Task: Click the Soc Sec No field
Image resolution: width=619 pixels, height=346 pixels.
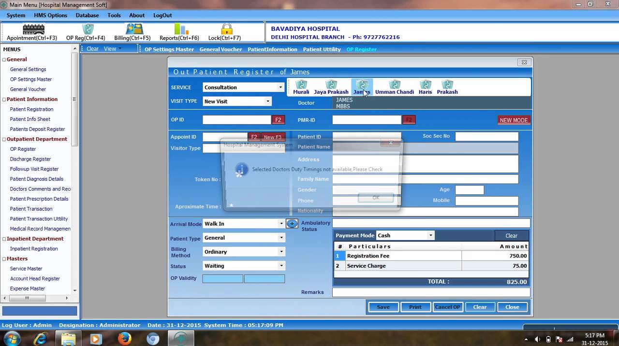Action: pos(486,137)
